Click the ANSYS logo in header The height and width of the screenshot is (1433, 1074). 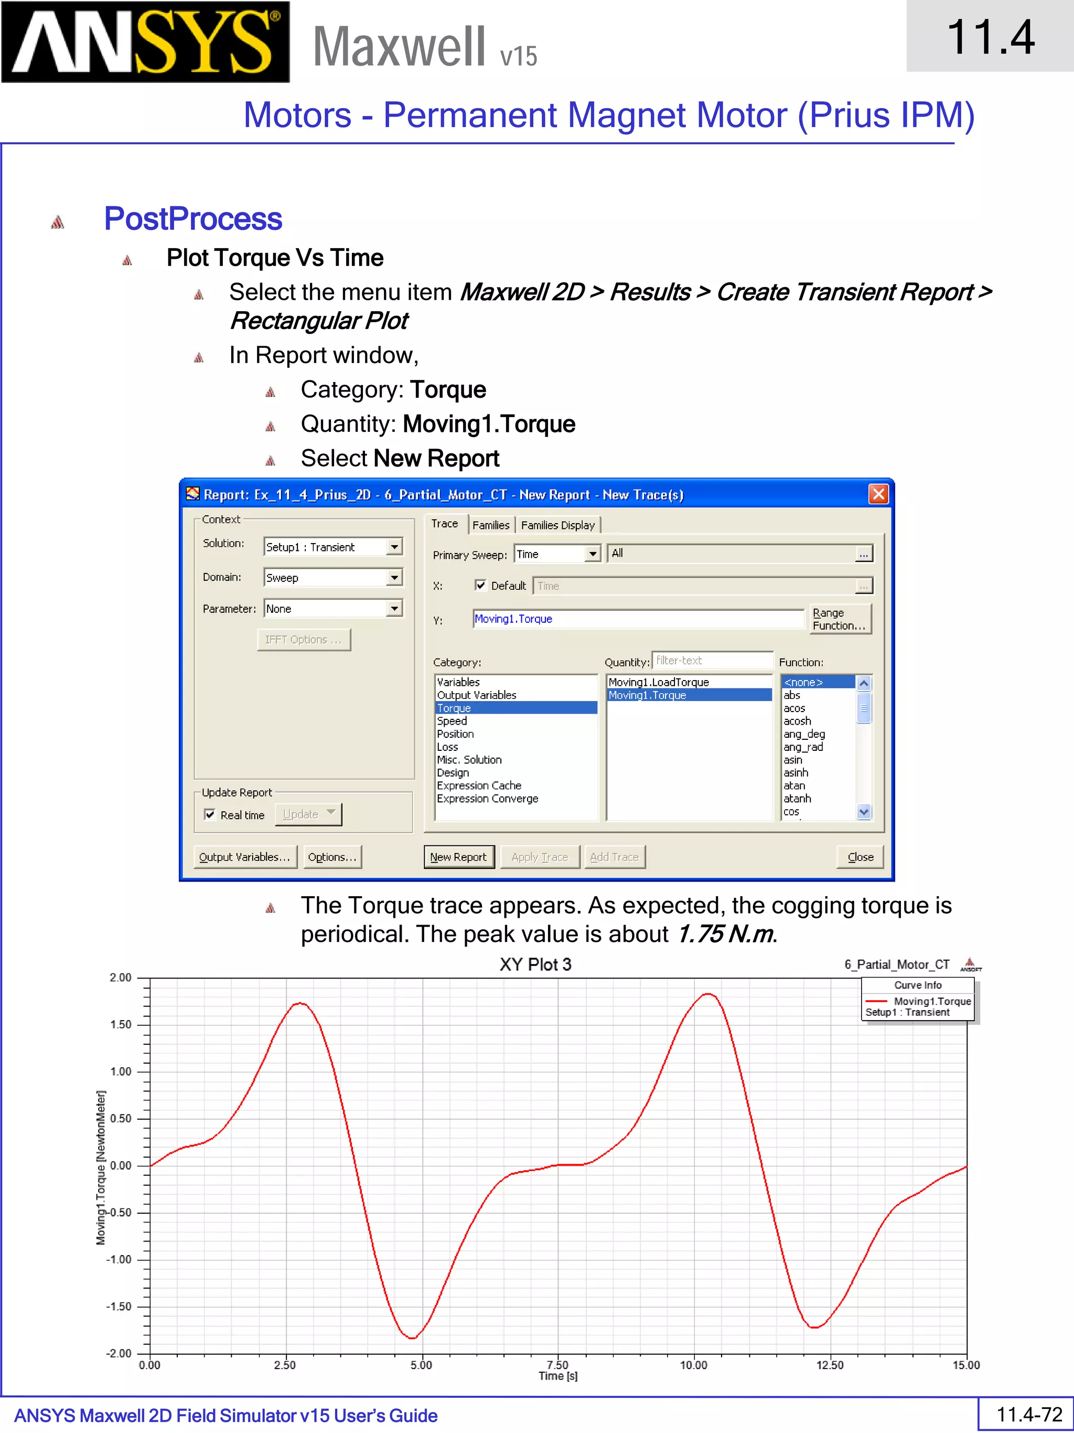[146, 42]
